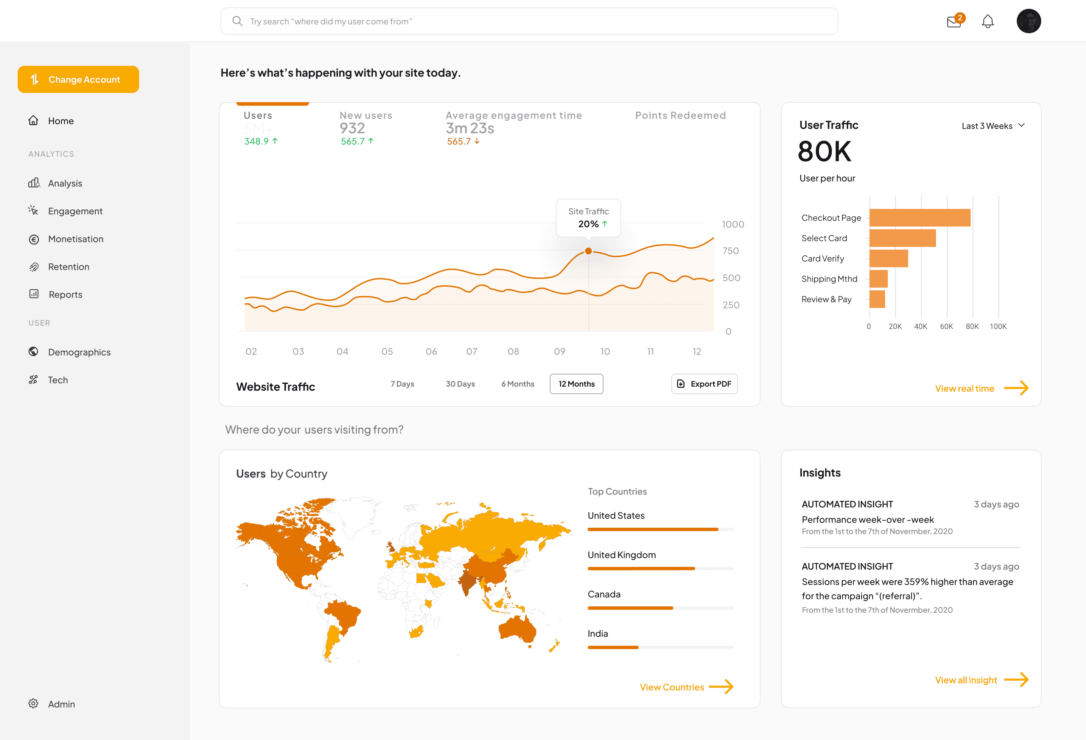Switch chart range to 30 Days
This screenshot has width=1086, height=740.
pos(460,384)
